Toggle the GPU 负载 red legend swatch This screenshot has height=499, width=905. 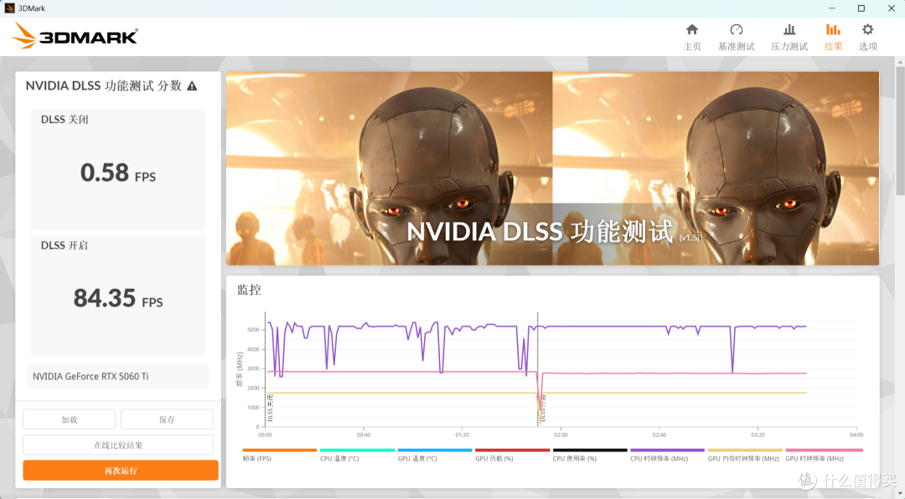pyautogui.click(x=512, y=450)
